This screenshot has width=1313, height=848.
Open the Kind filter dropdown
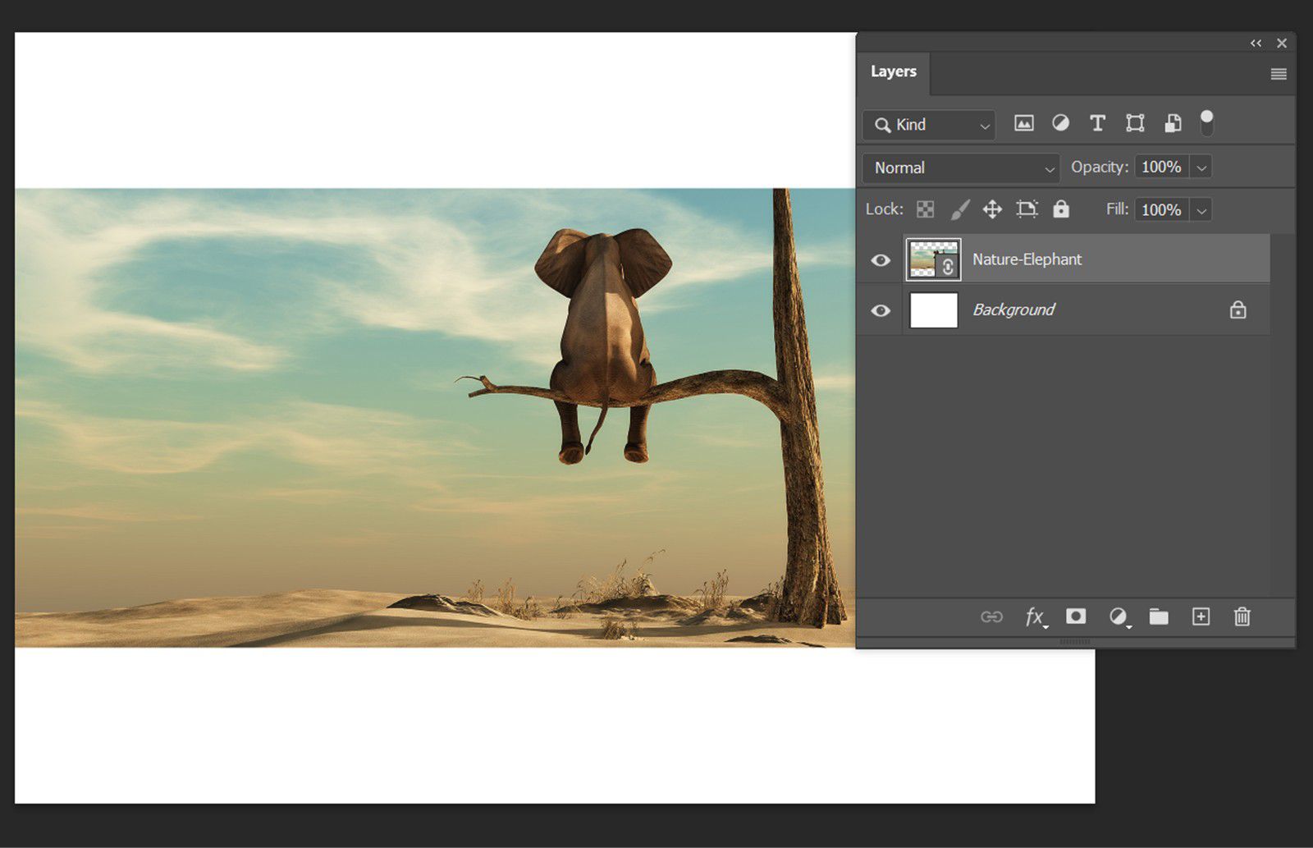(927, 125)
